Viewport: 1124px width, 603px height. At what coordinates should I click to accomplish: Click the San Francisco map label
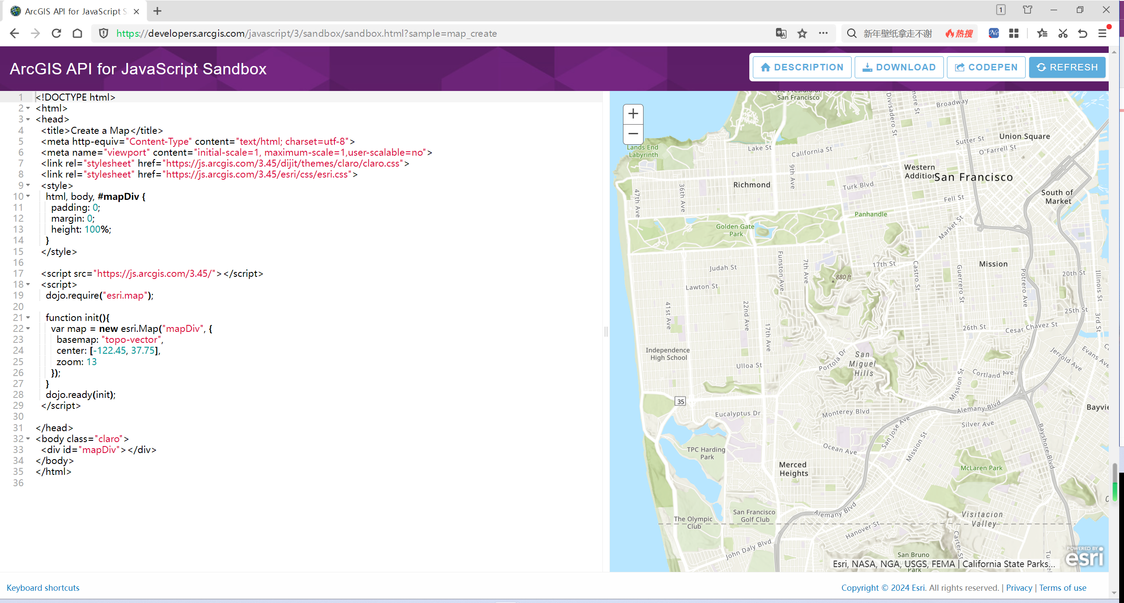pyautogui.click(x=973, y=177)
